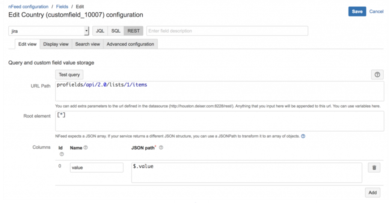Show help for JSON path column

coord(161,147)
